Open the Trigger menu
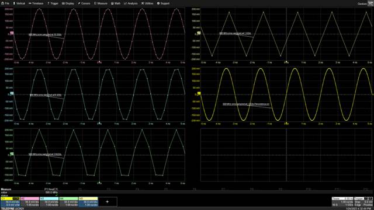This screenshot has width=374, height=210. coord(53,3)
